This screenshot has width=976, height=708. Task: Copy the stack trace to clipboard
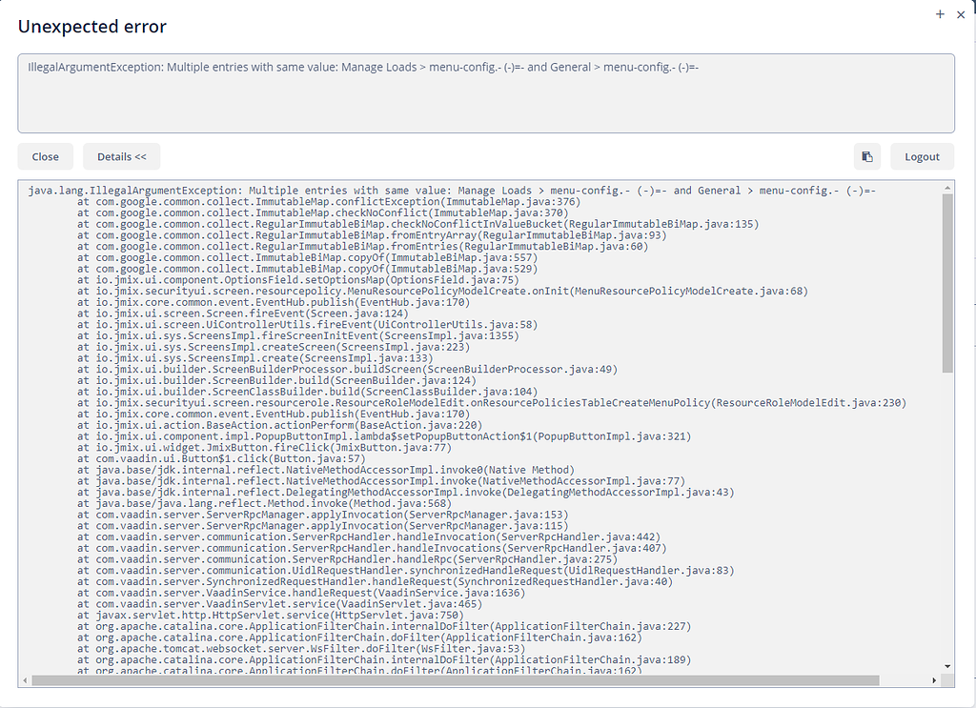coord(867,157)
